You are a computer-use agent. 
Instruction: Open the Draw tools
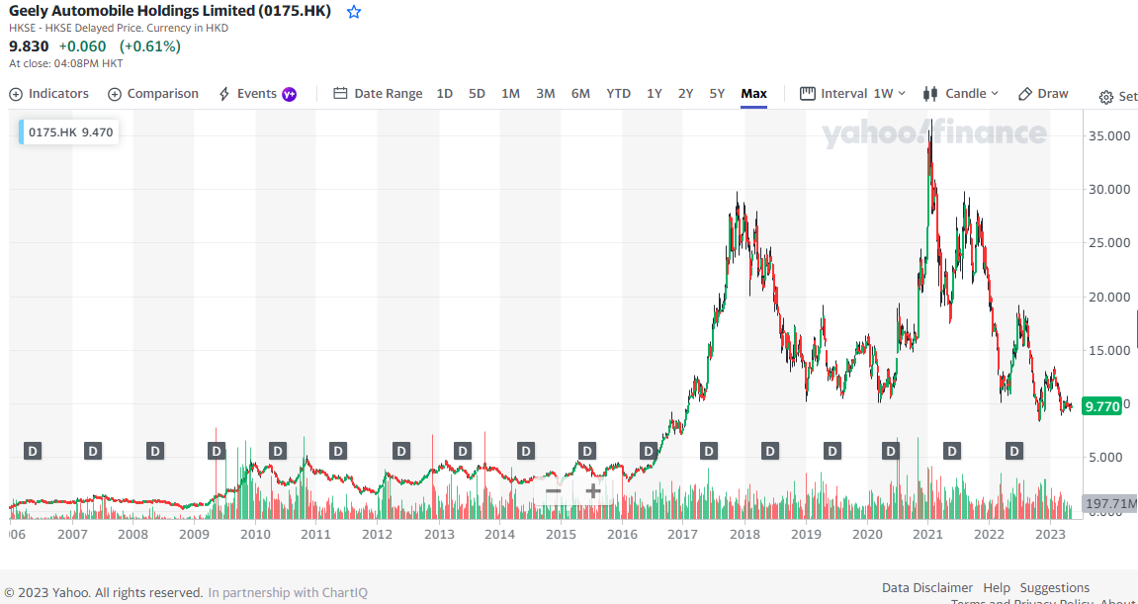pyautogui.click(x=1044, y=94)
